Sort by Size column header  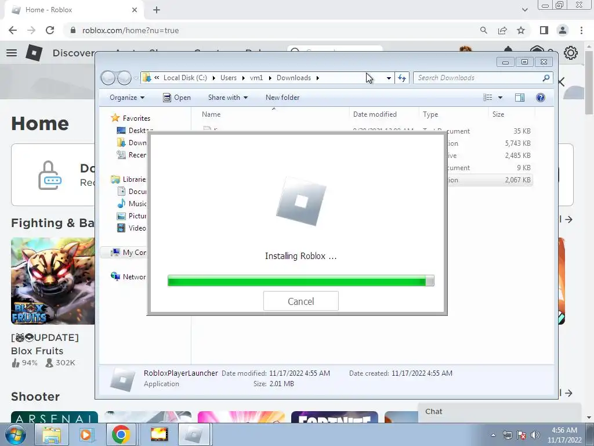coord(498,114)
